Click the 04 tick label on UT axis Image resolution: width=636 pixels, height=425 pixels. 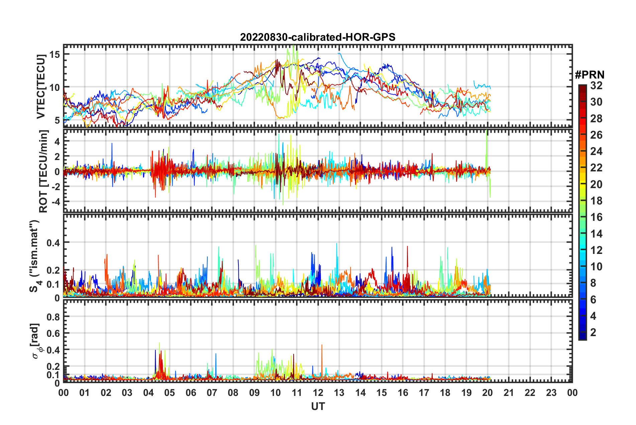coord(148,393)
